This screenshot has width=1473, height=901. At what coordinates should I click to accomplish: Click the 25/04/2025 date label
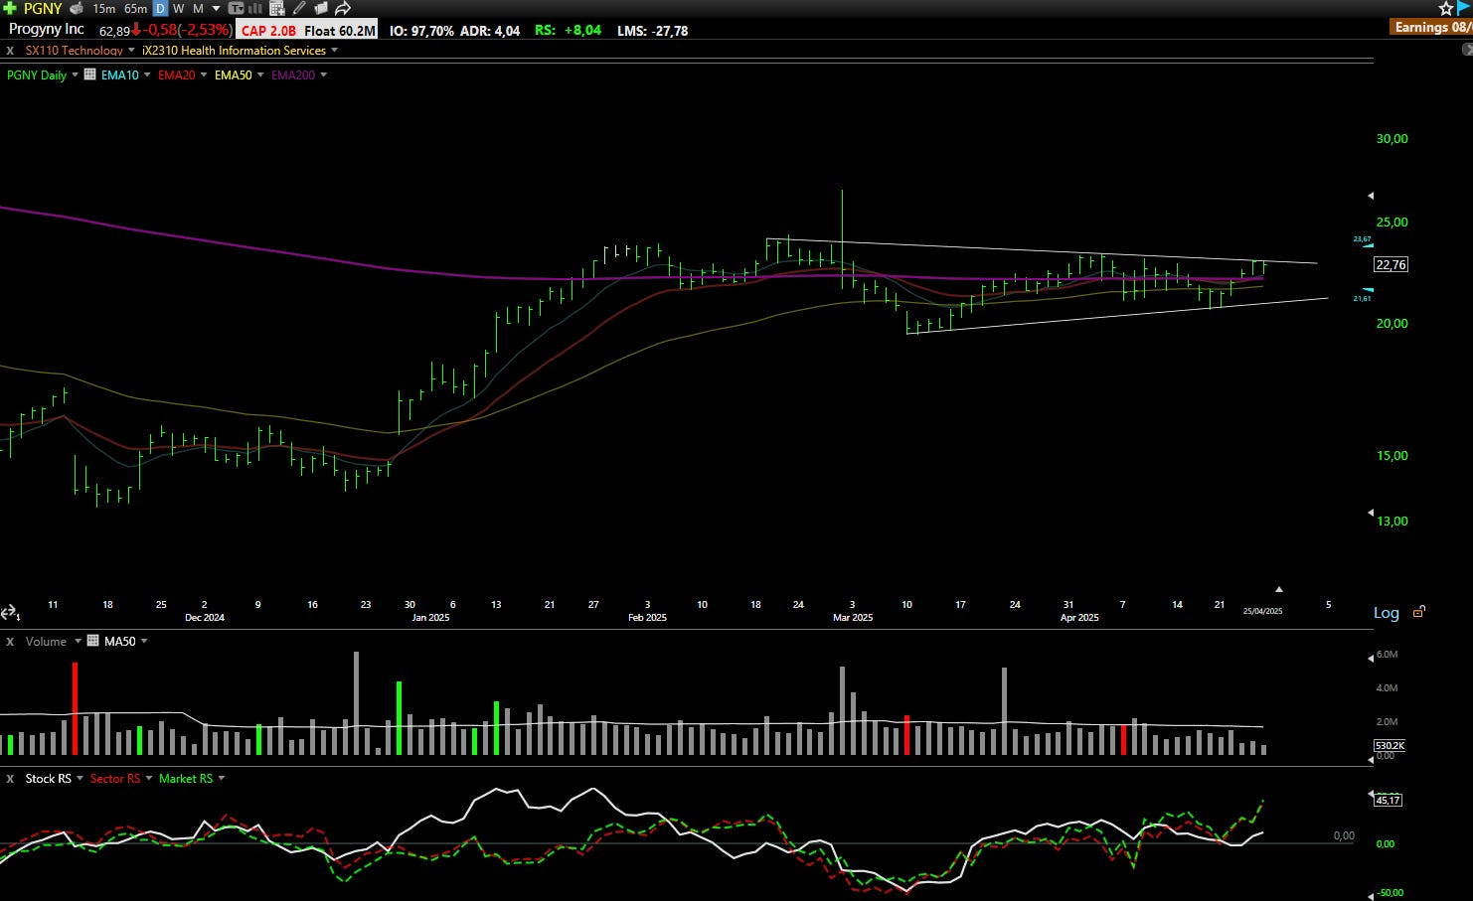coord(1262,611)
